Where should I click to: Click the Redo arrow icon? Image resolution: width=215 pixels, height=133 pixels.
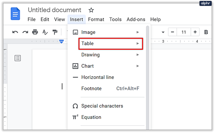pyautogui.click(x=25, y=32)
